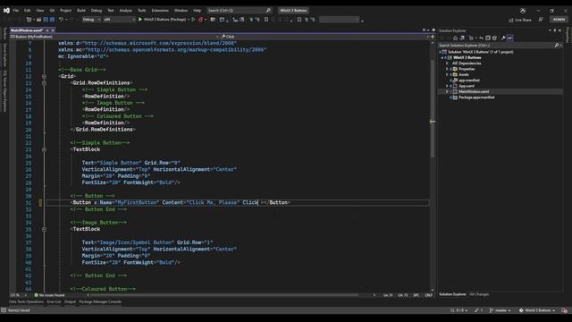The image size is (572, 322).
Task: Open the start target dropdown arrow
Action: click(x=189, y=20)
